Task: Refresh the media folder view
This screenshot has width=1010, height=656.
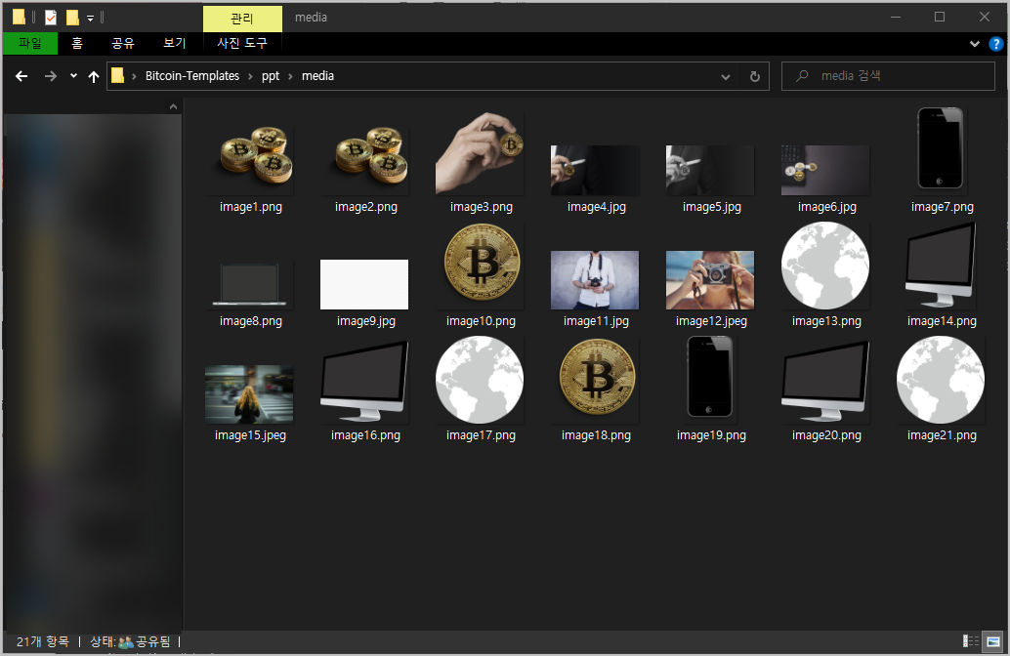Action: [x=755, y=76]
